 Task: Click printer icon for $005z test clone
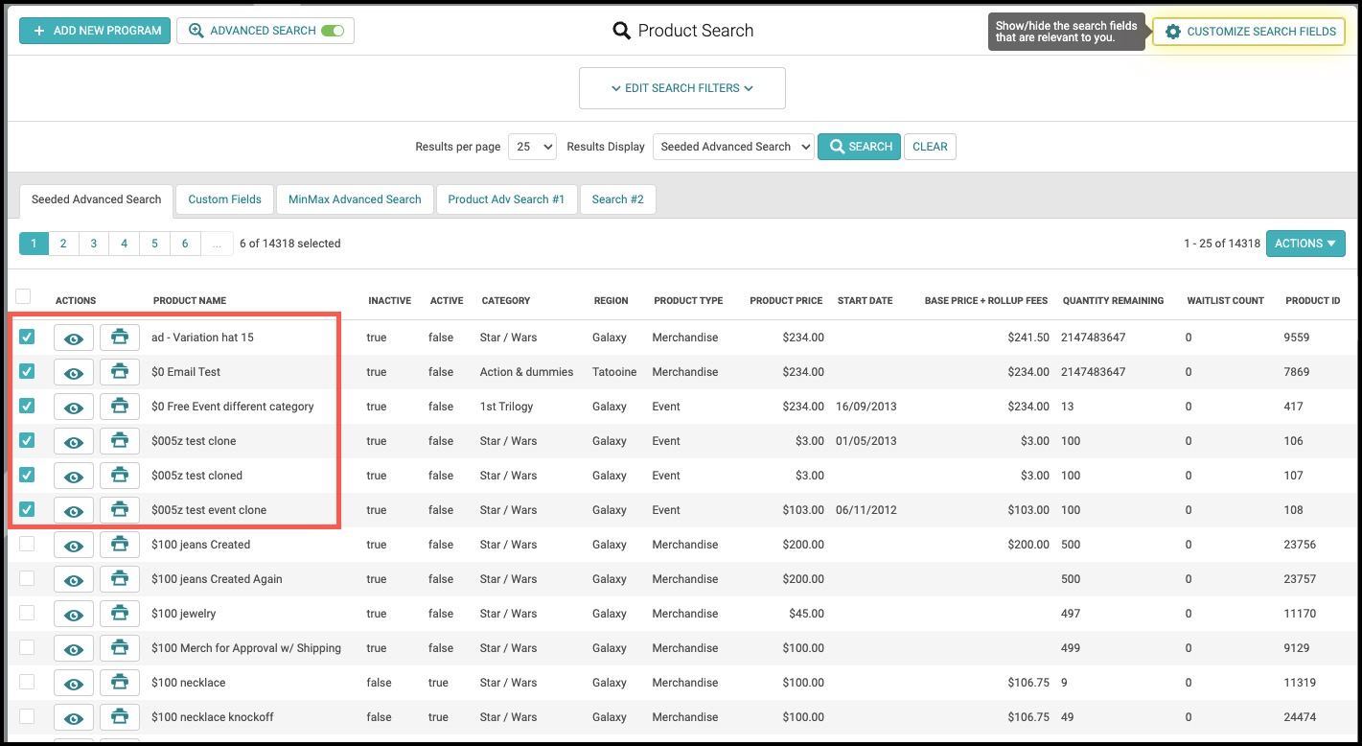[120, 441]
